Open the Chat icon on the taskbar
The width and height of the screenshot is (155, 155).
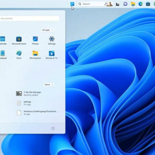(x=125, y=4)
